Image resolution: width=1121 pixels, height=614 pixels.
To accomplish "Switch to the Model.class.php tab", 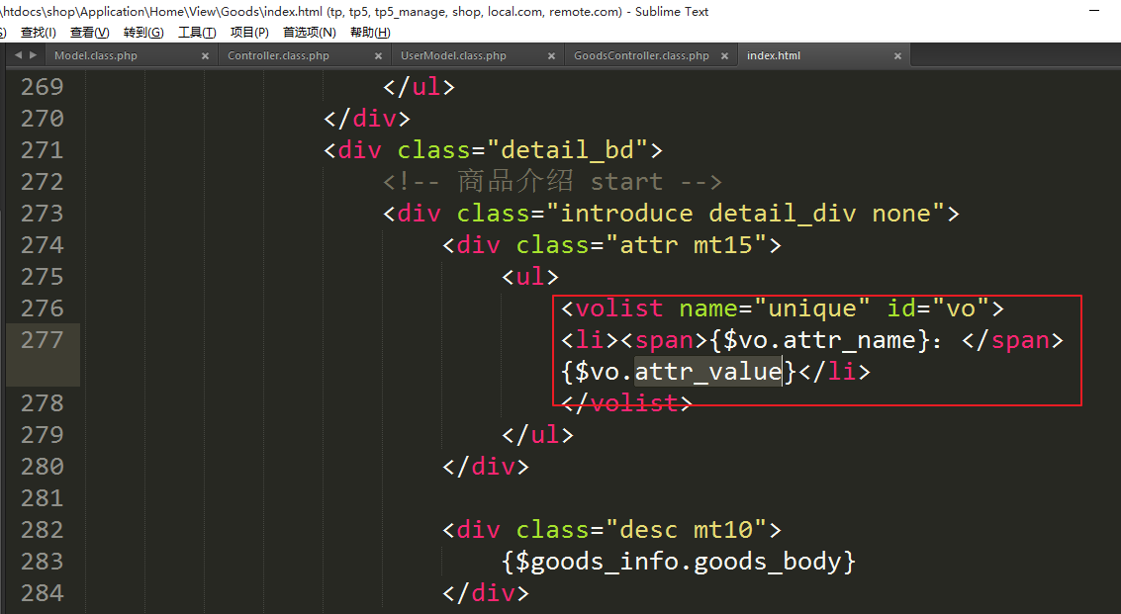I will tap(96, 56).
